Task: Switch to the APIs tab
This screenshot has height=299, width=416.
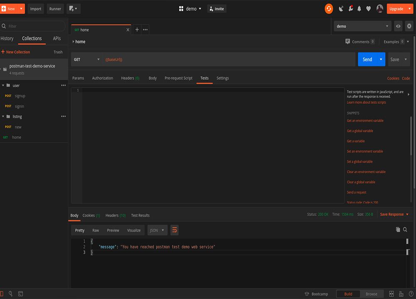Action: point(57,38)
